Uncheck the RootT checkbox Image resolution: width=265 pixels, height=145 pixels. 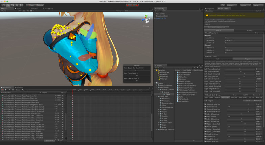205,36
